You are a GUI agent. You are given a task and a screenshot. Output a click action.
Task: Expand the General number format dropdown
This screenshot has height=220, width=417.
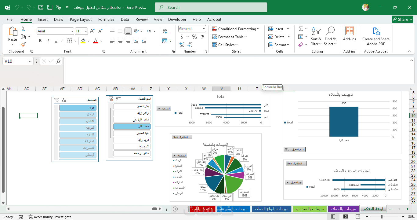click(x=204, y=29)
